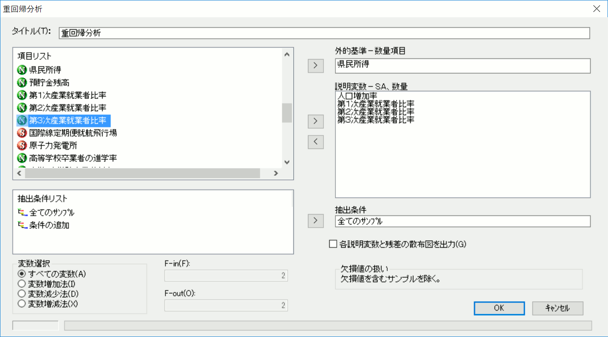
Task: Select 第3次産業就業者比率 in the item list
Action: (x=69, y=120)
